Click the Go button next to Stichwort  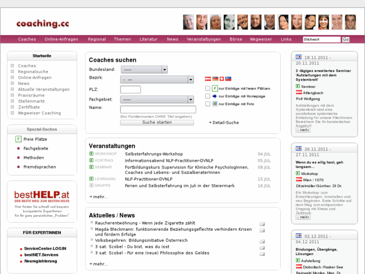click(x=346, y=39)
